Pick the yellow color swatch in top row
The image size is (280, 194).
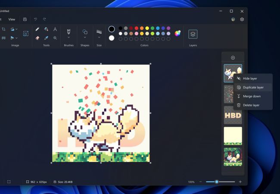tap(147, 28)
